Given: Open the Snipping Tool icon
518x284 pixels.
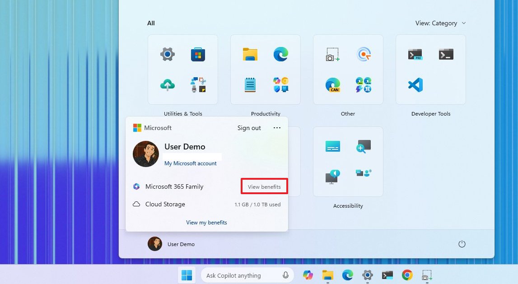Looking at the screenshot, I should coord(333,54).
